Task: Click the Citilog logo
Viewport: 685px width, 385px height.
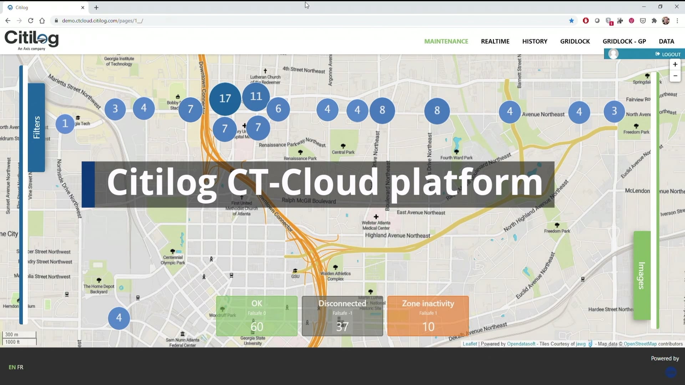Action: tap(31, 40)
